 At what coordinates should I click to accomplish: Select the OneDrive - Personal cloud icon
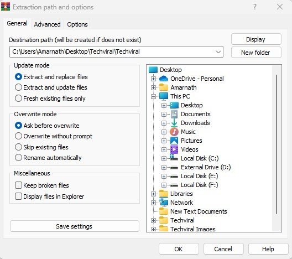click(x=164, y=79)
